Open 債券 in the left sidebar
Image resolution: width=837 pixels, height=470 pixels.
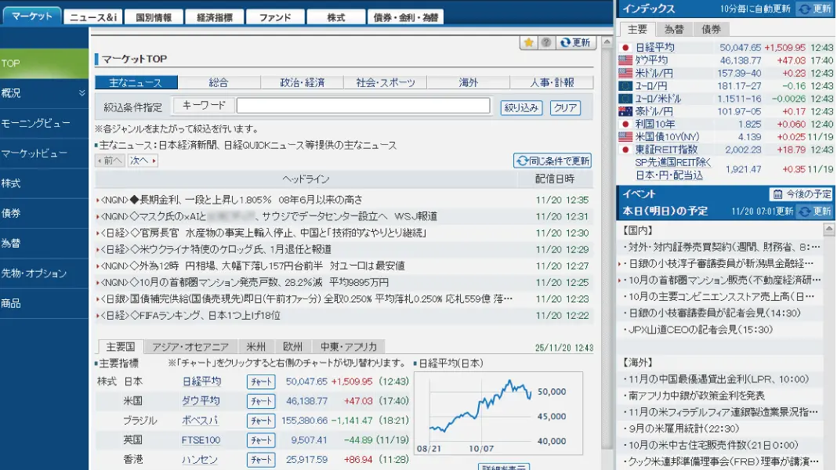(44, 213)
